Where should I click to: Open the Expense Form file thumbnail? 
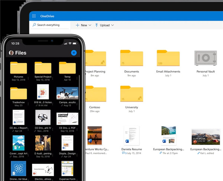point(67,169)
